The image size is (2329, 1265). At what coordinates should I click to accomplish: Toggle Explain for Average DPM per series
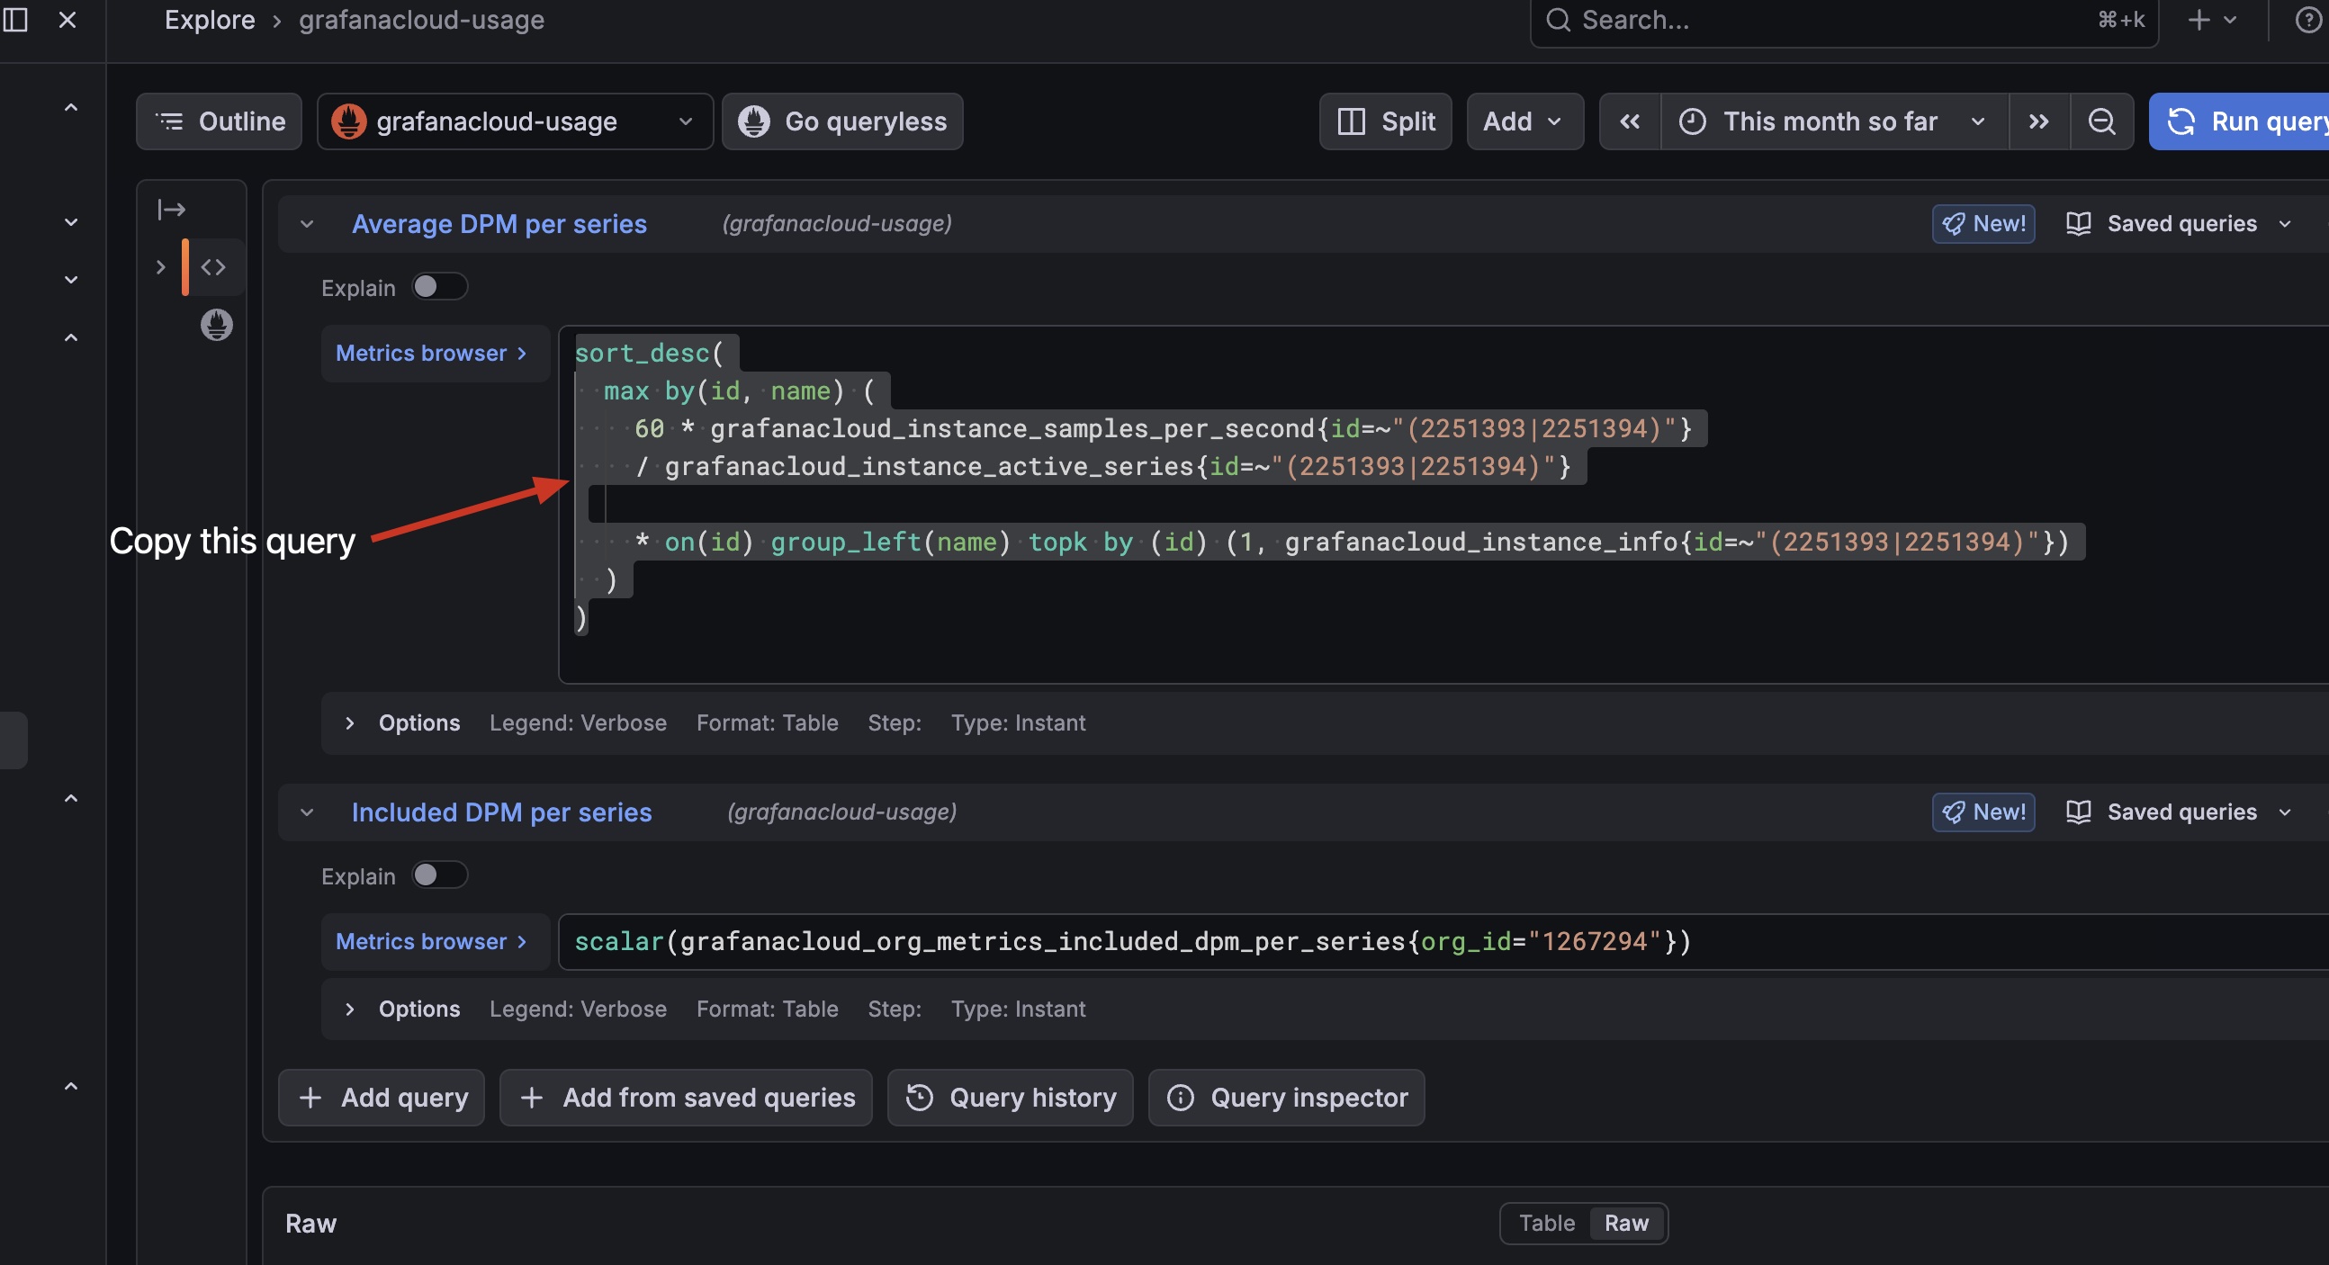point(439,287)
